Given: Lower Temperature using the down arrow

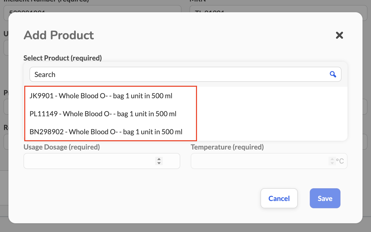Looking at the screenshot, I should [332, 163].
